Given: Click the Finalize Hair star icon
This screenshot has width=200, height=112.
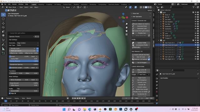Looking at the screenshot, I should point(133,33).
